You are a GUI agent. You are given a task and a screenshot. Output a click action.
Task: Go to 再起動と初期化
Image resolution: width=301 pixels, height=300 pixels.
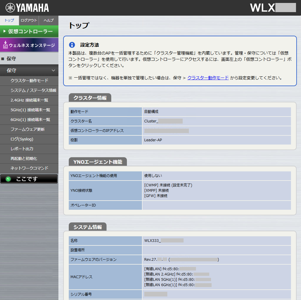(x=29, y=158)
